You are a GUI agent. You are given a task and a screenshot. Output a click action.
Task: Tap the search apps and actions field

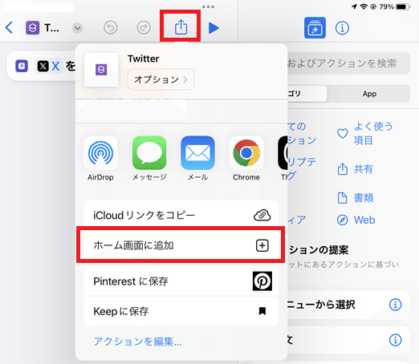[348, 63]
